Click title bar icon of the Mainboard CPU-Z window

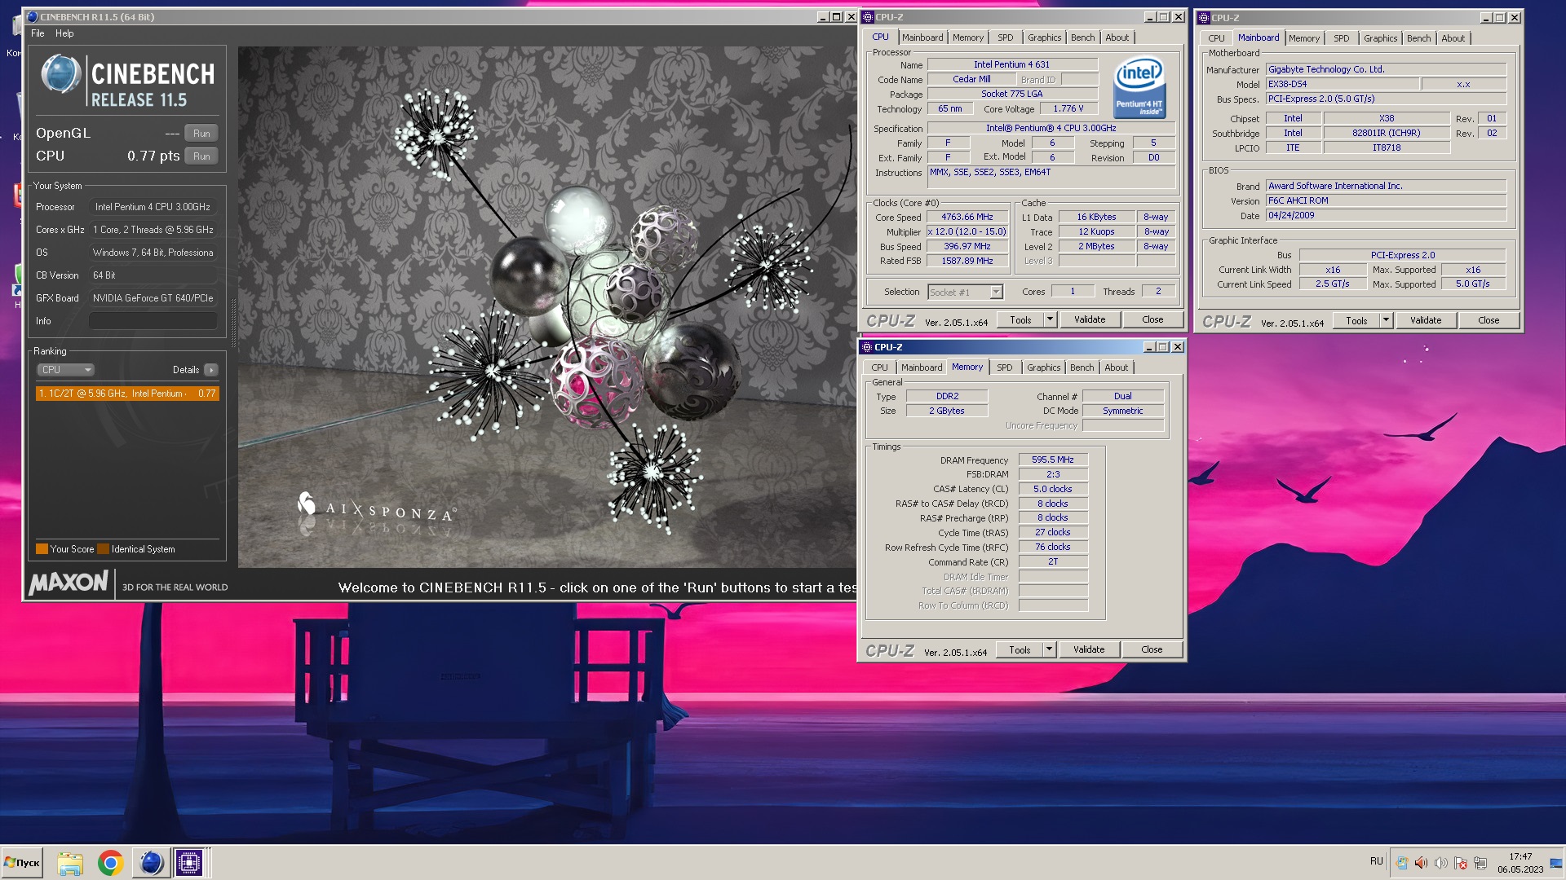click(1203, 18)
